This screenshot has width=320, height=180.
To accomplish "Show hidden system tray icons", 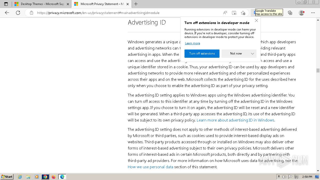I will [279, 177].
